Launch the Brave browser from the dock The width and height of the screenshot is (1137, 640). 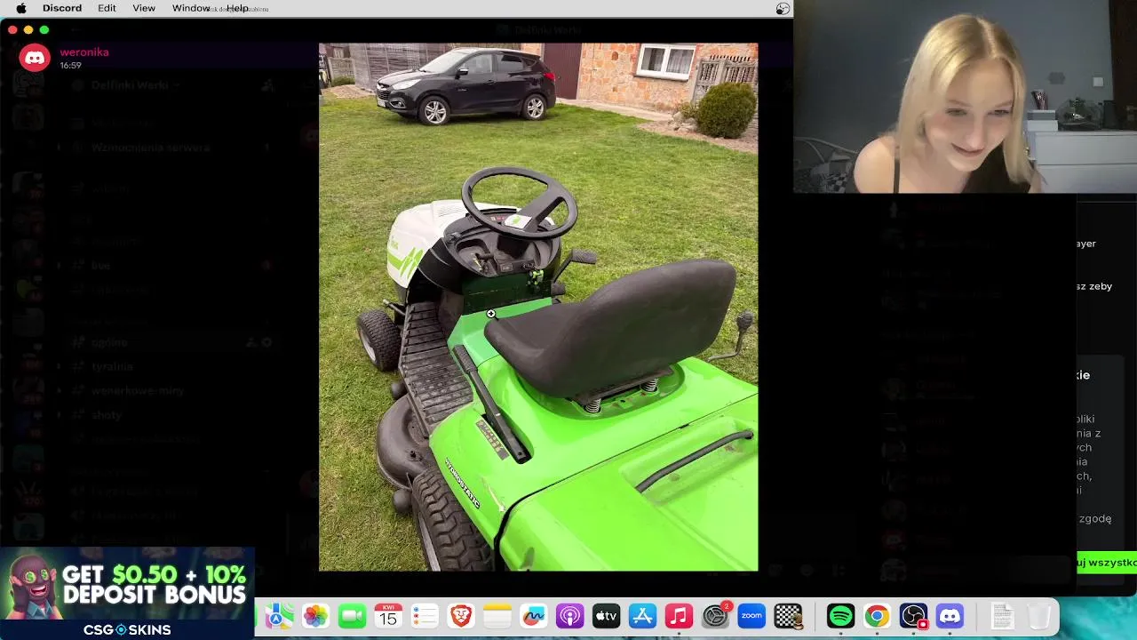point(461,616)
